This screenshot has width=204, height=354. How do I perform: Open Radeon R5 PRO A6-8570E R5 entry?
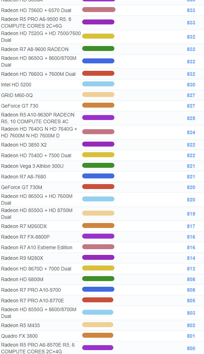[38, 348]
